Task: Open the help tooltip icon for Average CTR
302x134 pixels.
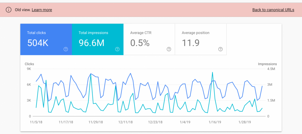Action: [169, 49]
